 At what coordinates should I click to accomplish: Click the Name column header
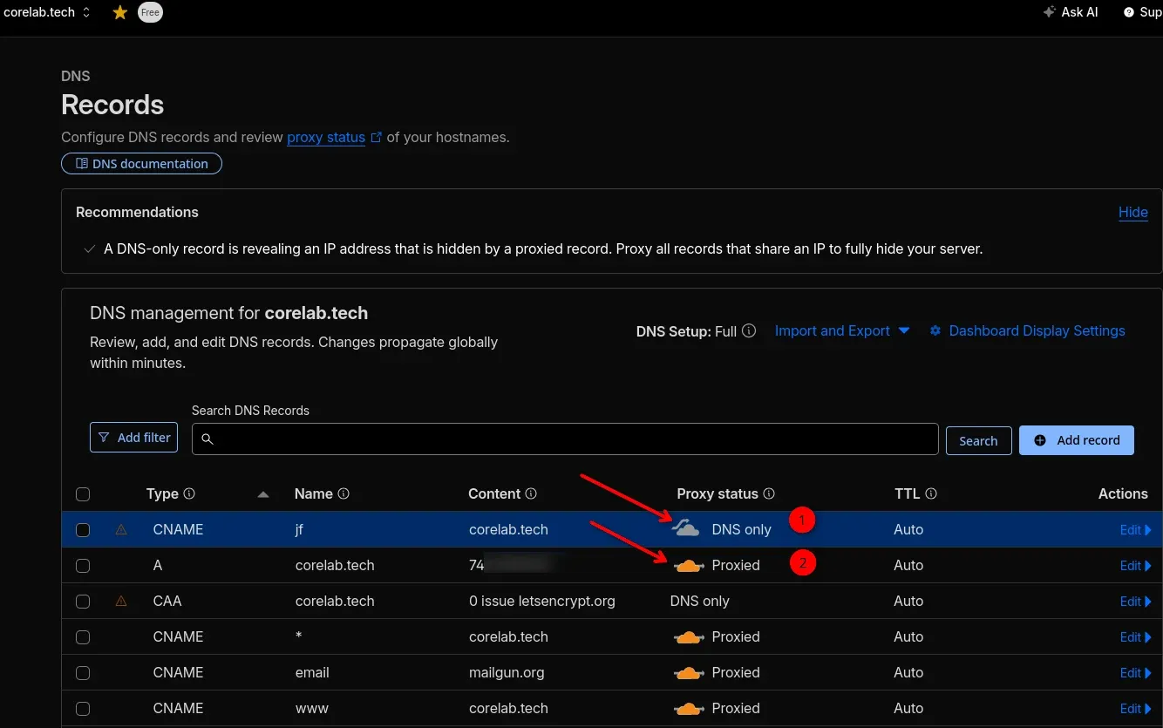[x=314, y=493]
